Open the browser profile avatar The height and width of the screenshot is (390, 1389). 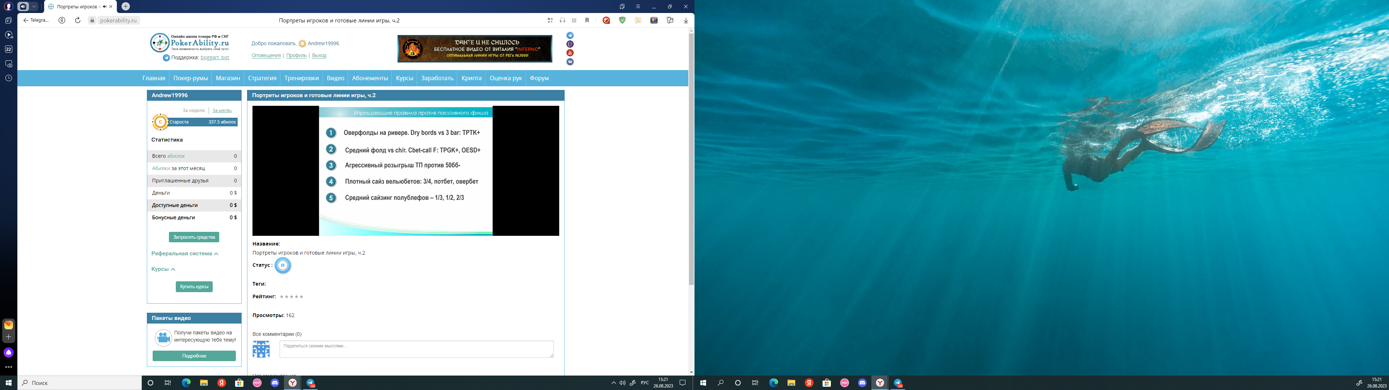click(x=9, y=6)
